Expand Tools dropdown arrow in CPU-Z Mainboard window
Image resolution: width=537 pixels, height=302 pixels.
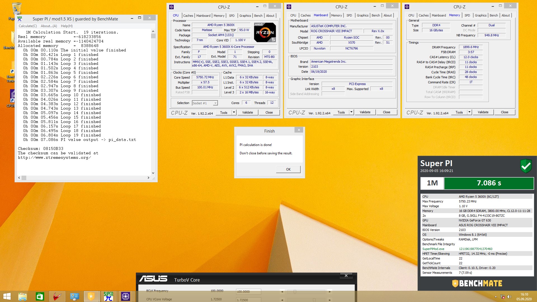tap(351, 112)
